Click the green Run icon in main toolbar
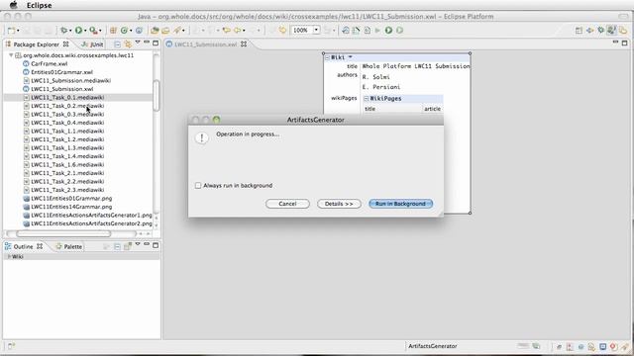The image size is (634, 356). (x=78, y=31)
